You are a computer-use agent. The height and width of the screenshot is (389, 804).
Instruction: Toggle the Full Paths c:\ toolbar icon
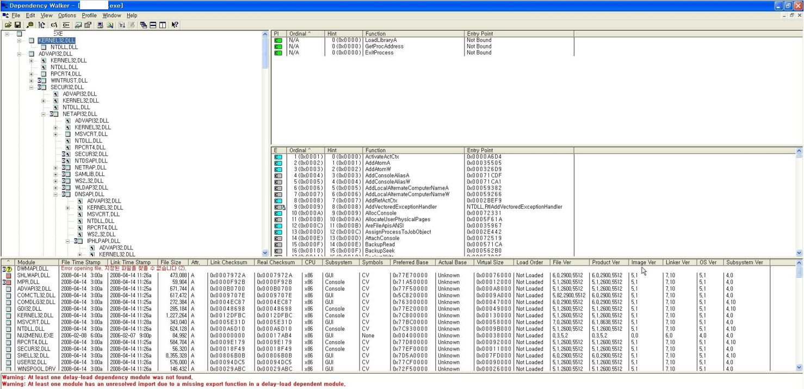(x=54, y=25)
